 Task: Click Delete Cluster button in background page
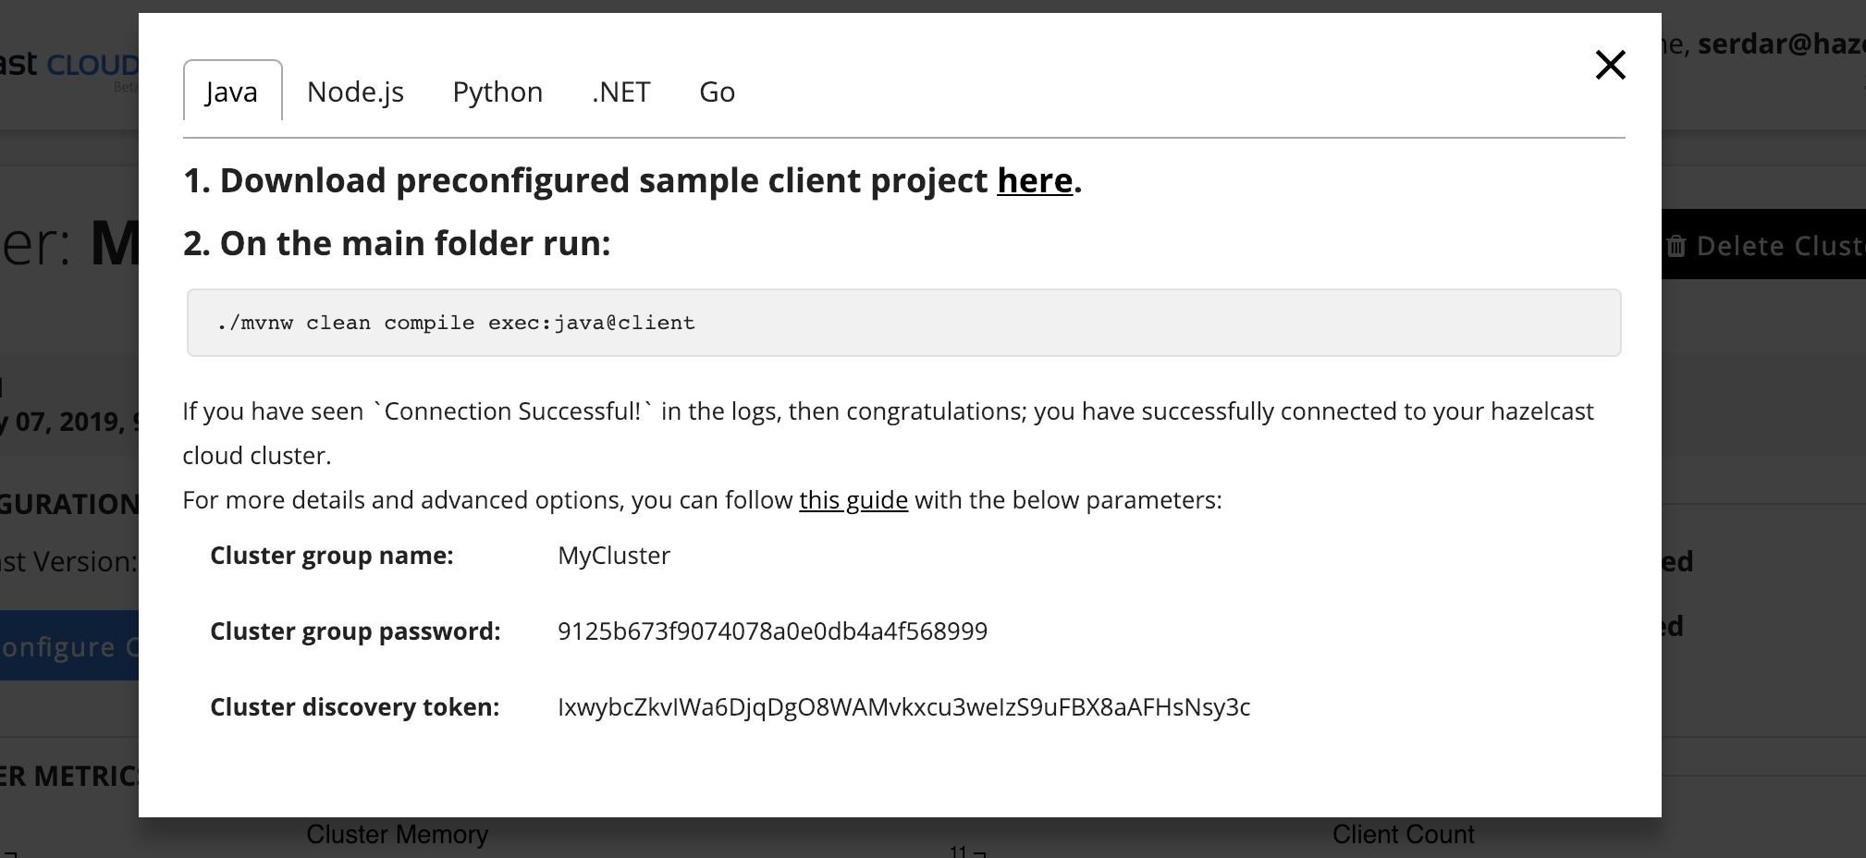1763,245
